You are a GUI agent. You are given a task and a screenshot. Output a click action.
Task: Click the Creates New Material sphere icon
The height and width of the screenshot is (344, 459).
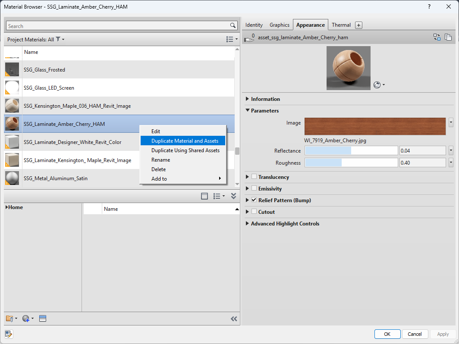(x=27, y=318)
